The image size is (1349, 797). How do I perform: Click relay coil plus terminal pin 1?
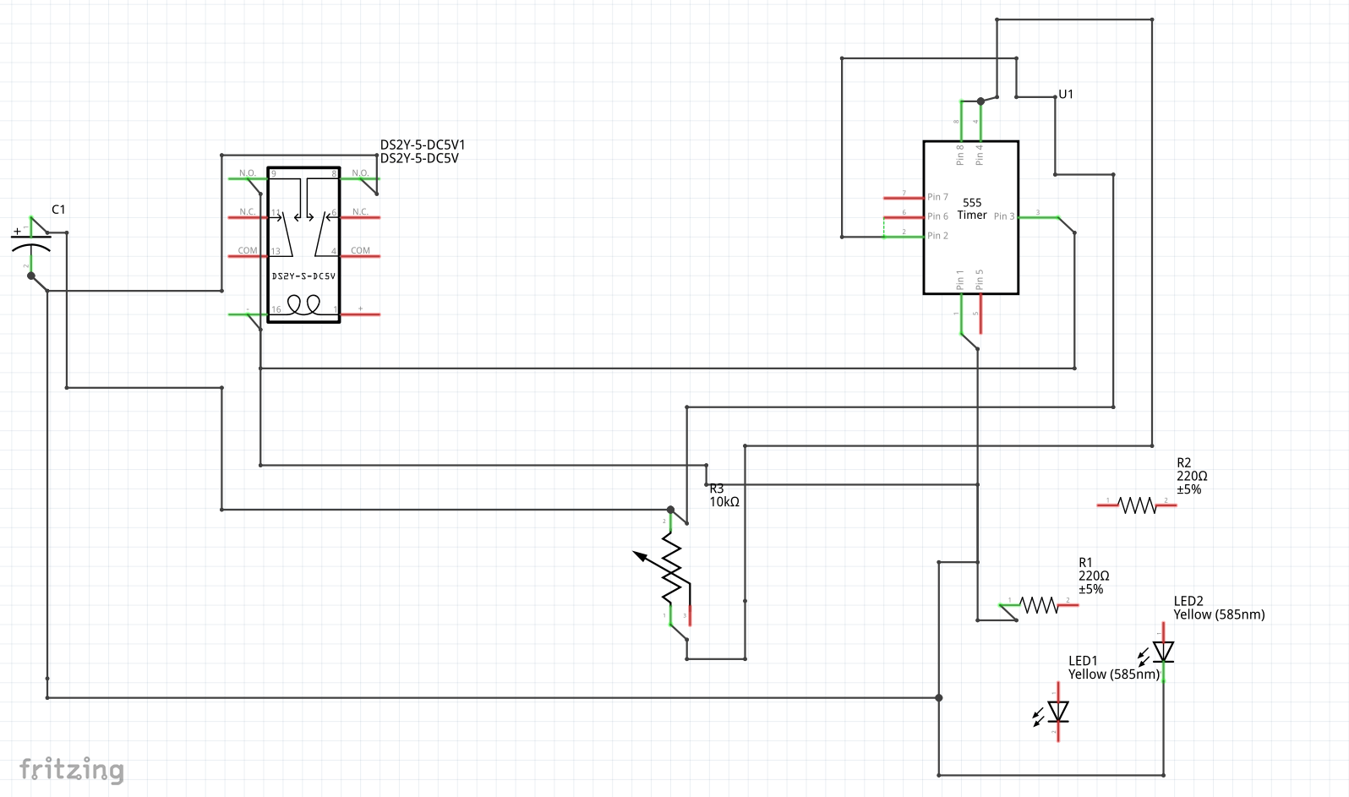tap(360, 314)
